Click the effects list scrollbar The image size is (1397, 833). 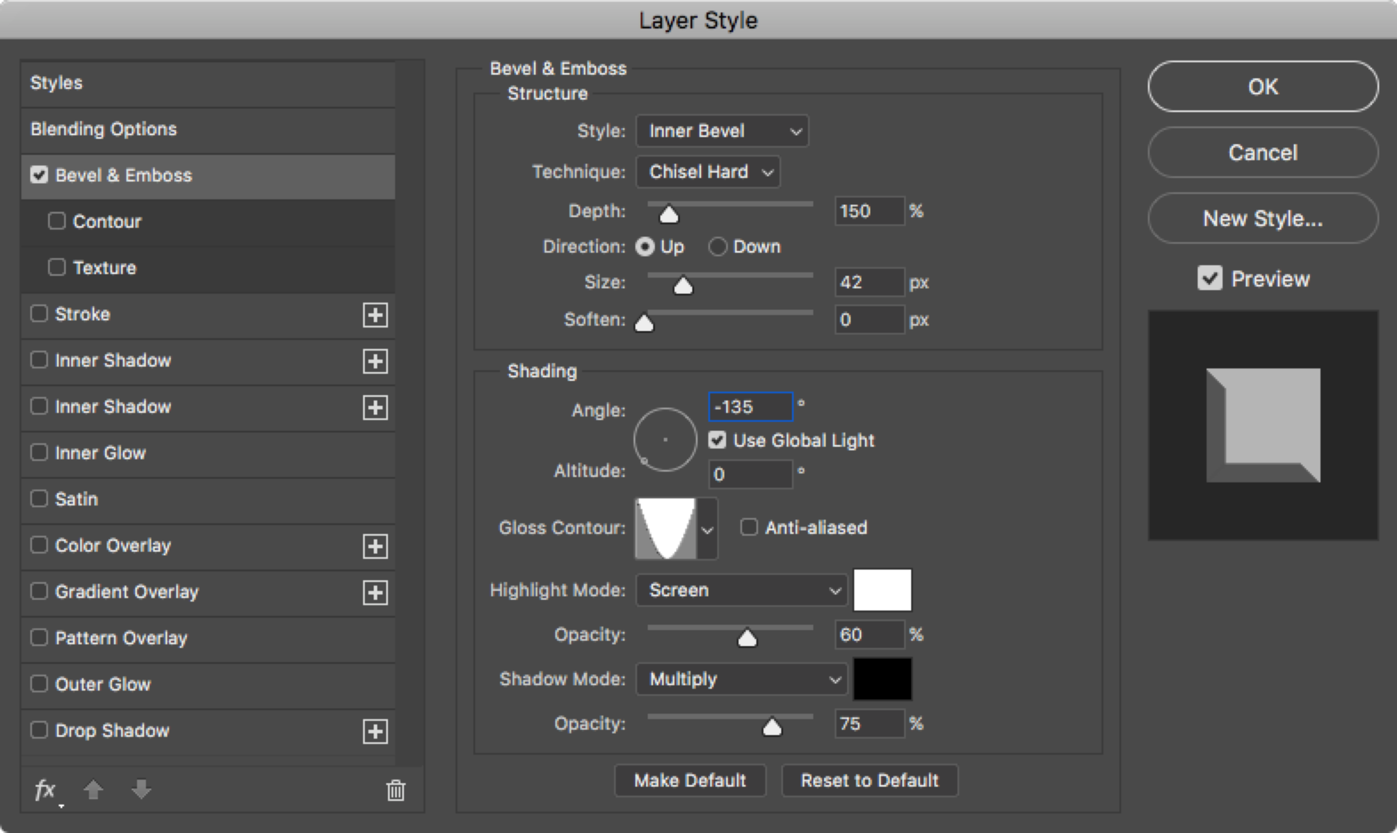coord(410,412)
